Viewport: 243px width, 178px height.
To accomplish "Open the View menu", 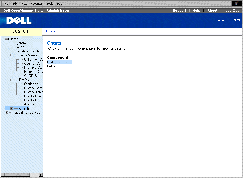I will (x=24, y=4).
